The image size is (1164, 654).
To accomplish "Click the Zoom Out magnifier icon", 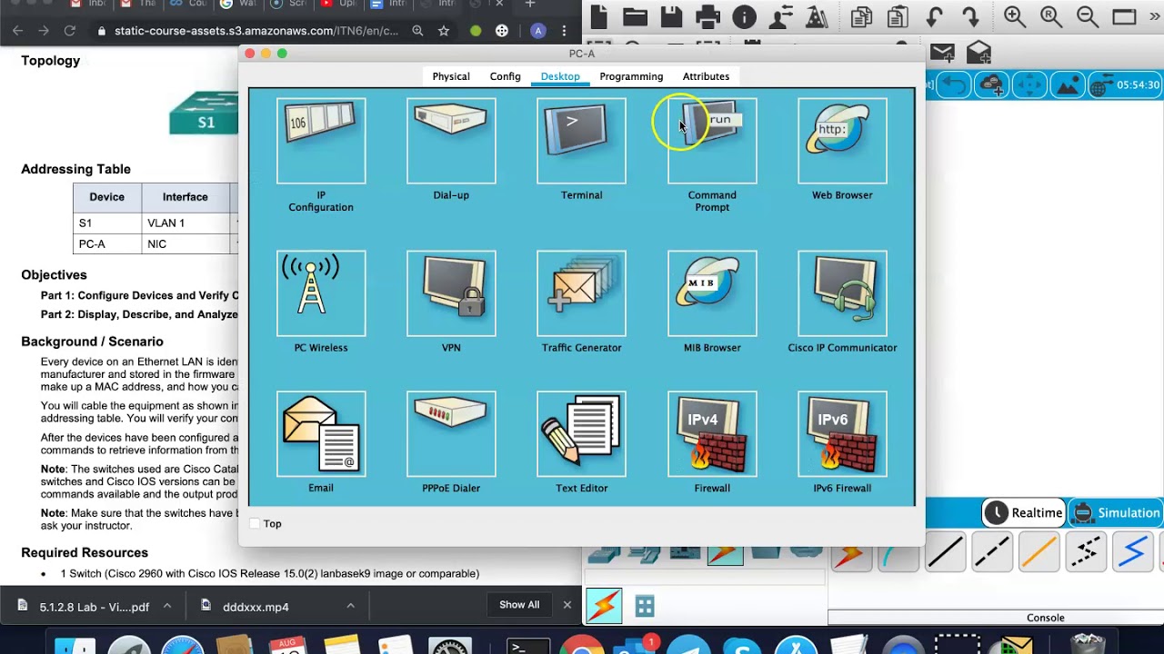I will pos(1088,16).
